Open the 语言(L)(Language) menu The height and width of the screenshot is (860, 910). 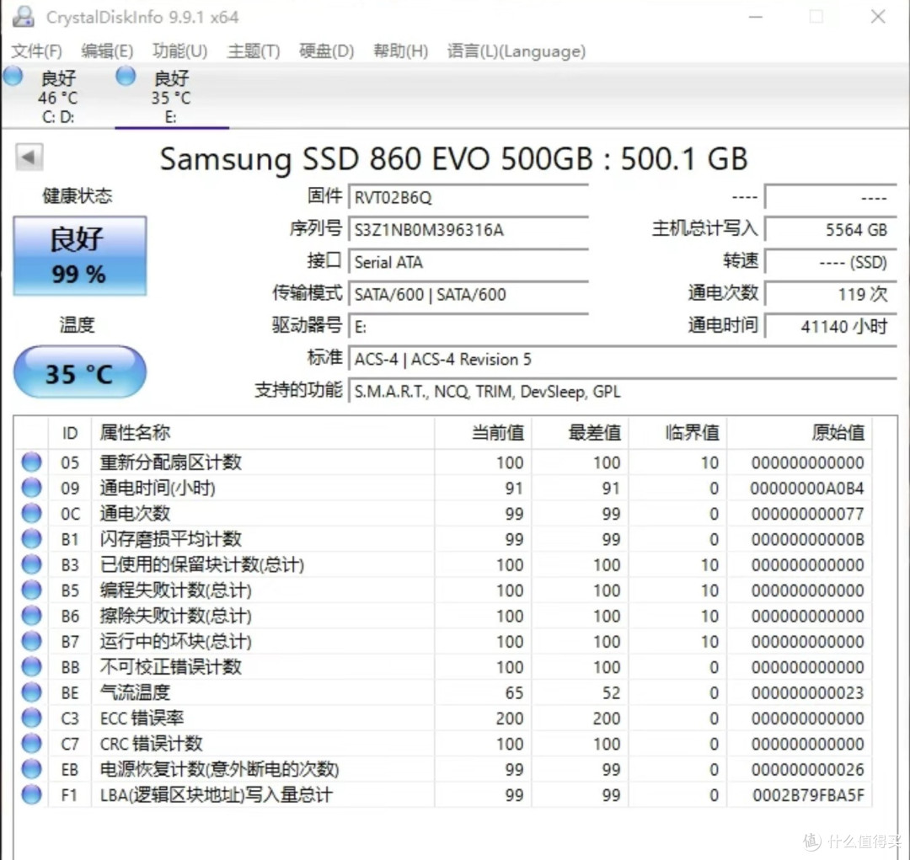tap(517, 51)
